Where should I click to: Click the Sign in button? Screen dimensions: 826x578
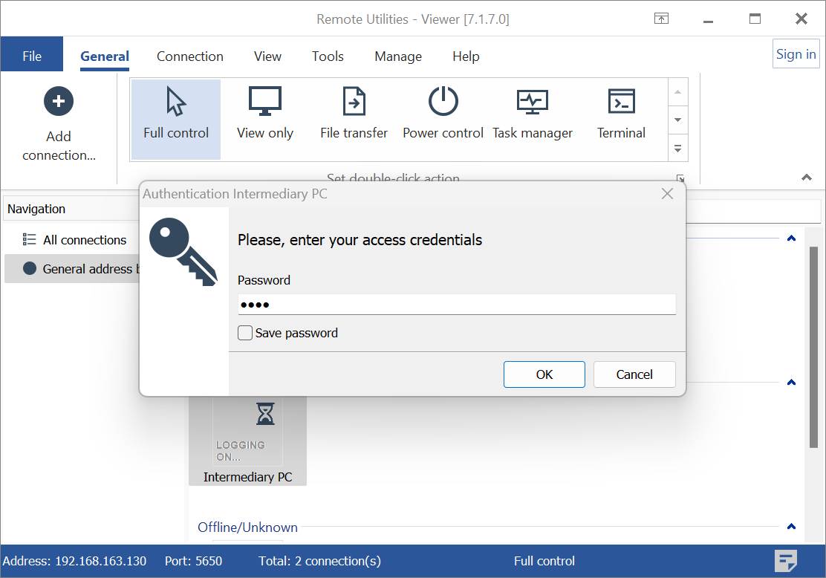click(796, 54)
